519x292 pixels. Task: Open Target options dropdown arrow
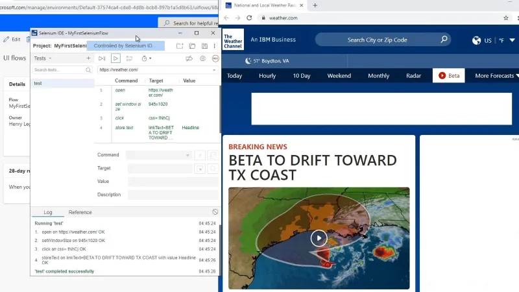click(200, 169)
